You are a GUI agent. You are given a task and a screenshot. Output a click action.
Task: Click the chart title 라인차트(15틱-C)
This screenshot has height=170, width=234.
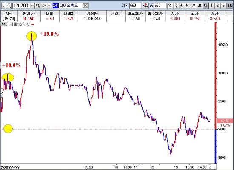click(x=18, y=24)
